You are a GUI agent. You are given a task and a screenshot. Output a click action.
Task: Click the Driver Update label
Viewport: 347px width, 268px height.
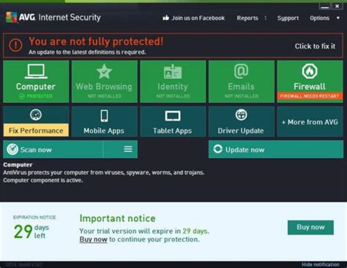point(241,131)
